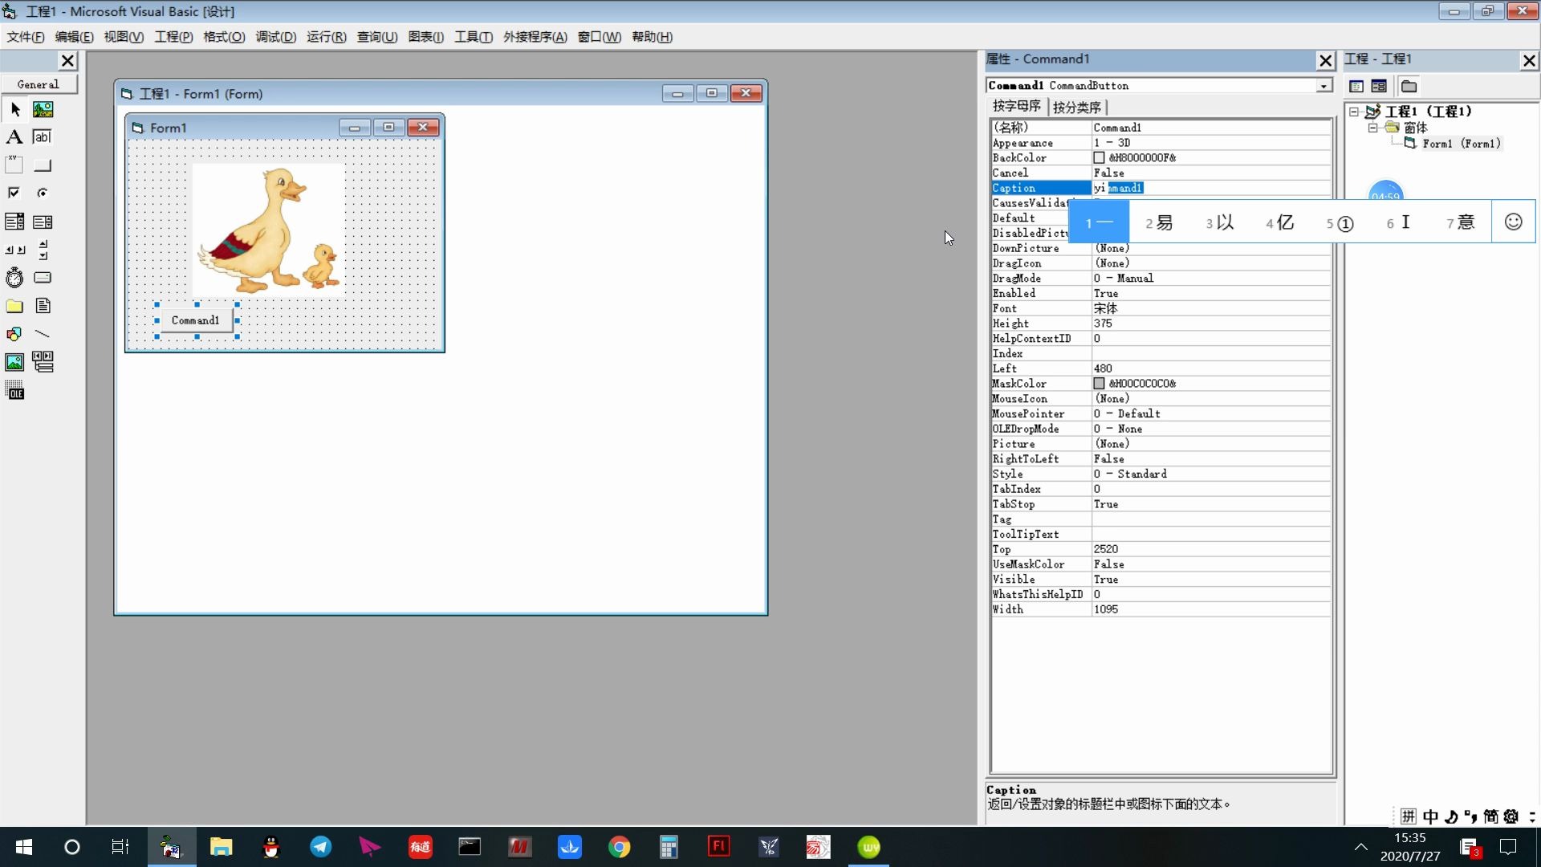The width and height of the screenshot is (1541, 867).
Task: Open the 工程(P) menu
Action: point(173,37)
